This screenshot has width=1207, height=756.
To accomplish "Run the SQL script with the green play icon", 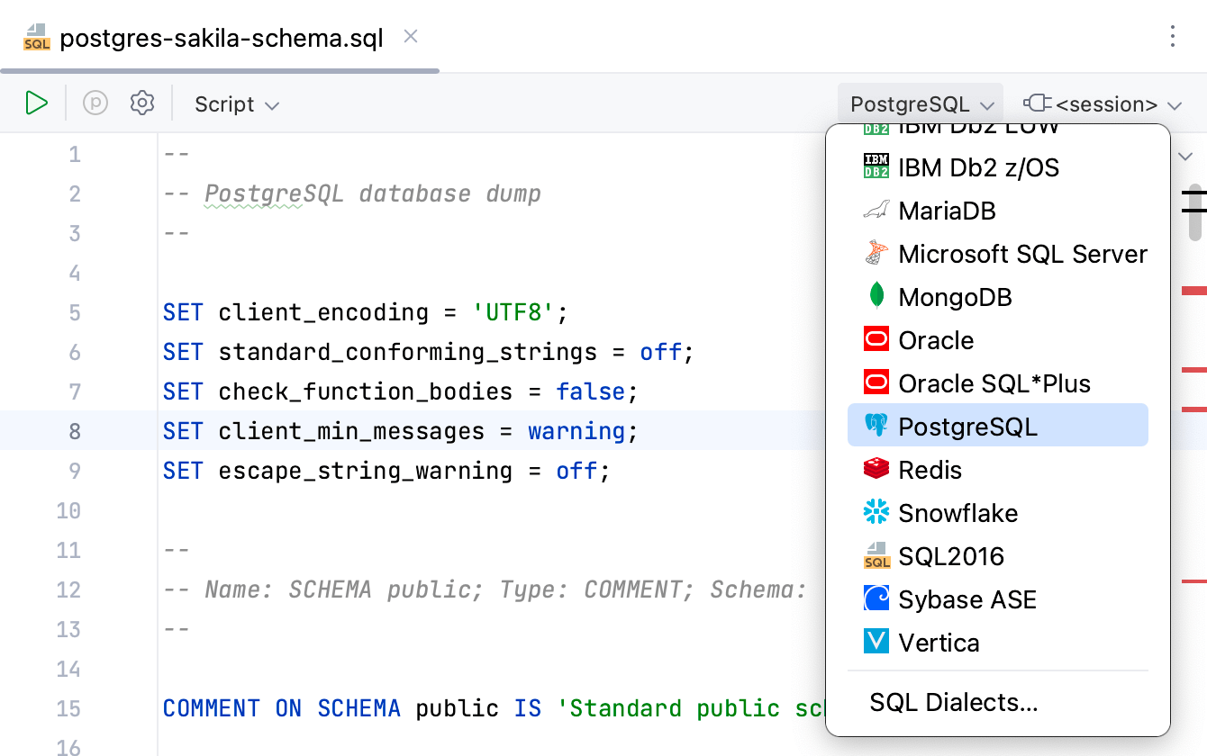I will tap(37, 103).
